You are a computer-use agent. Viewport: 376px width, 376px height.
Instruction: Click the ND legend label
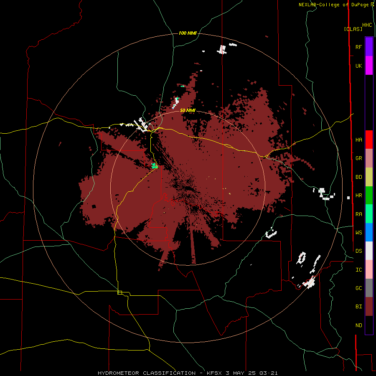coord(358,325)
